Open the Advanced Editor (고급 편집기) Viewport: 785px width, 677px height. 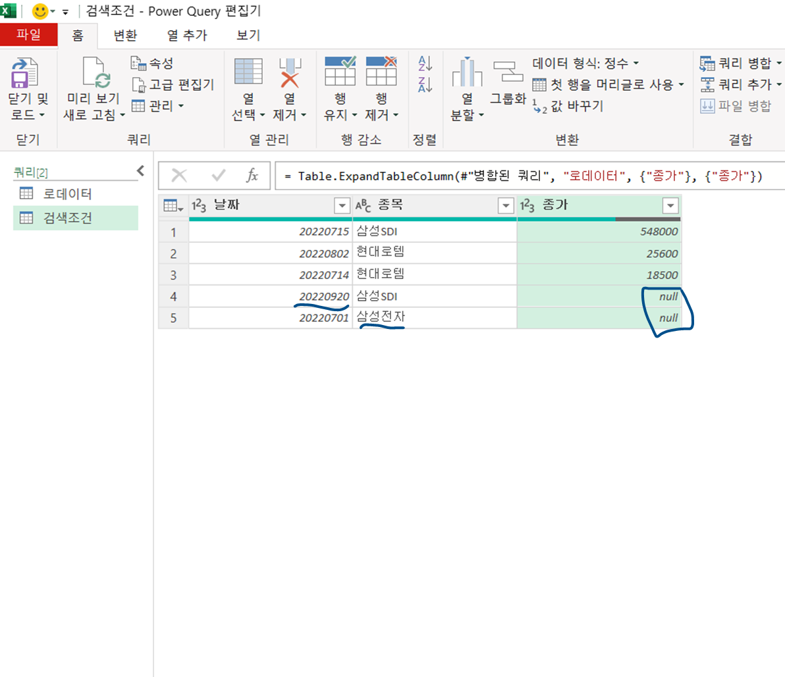[173, 84]
